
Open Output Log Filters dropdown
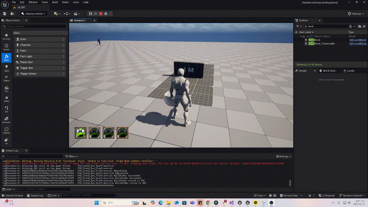(x=72, y=156)
